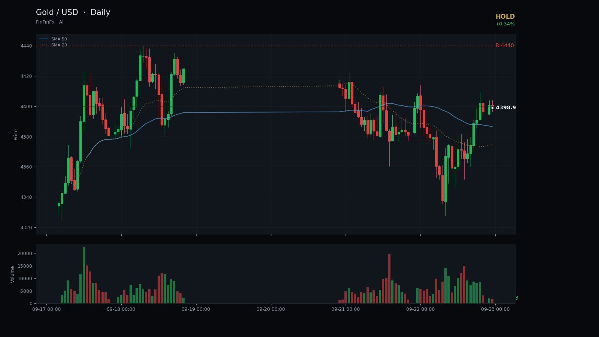This screenshot has width=599, height=337.
Task: Select the SMA 50 legend entry
Action: (x=53, y=39)
